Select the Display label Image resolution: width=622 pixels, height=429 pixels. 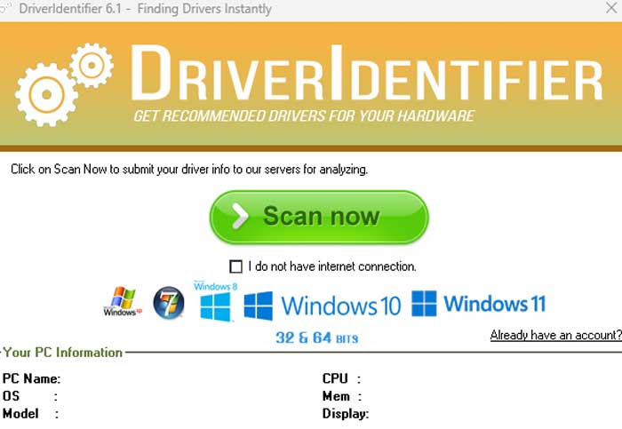(346, 414)
